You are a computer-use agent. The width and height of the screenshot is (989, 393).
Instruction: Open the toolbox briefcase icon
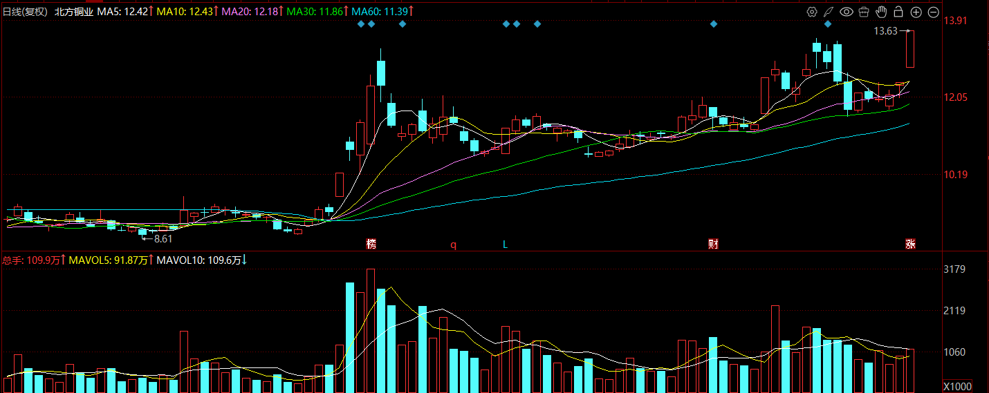tap(864, 12)
